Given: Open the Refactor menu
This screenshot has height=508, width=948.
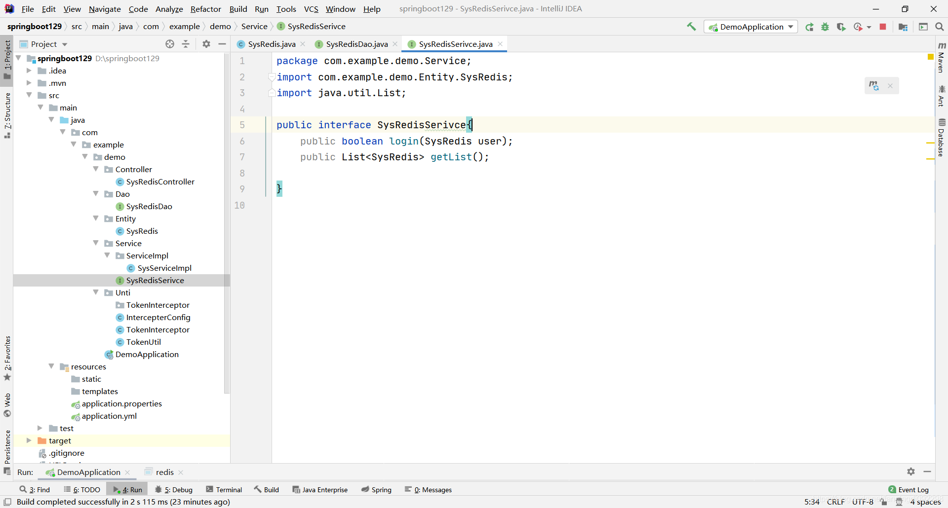Looking at the screenshot, I should point(205,9).
